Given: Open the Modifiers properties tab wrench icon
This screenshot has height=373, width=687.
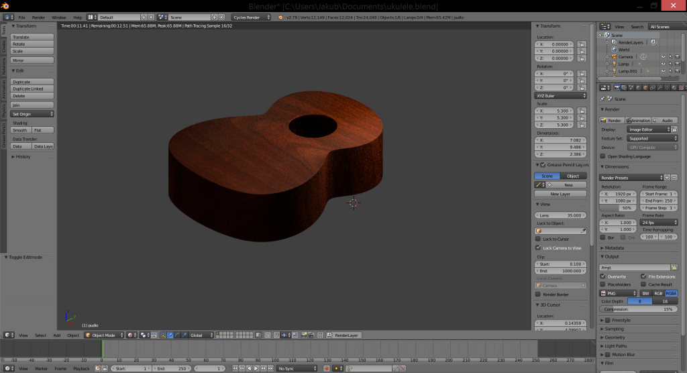Looking at the screenshot, I should [660, 88].
